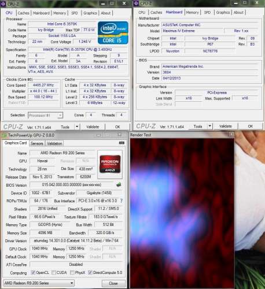Open Caches tab in right CPU-Z window
The width and height of the screenshot is (265, 289).
click(156, 12)
